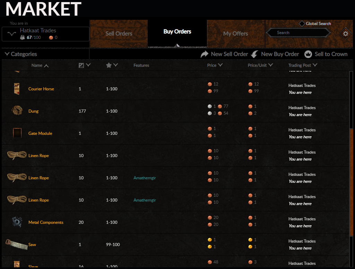Sort by Trading Post column
This screenshot has width=355, height=269.
pyautogui.click(x=303, y=65)
